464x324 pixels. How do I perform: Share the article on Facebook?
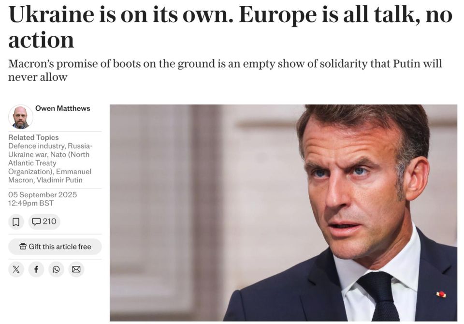coord(36,269)
